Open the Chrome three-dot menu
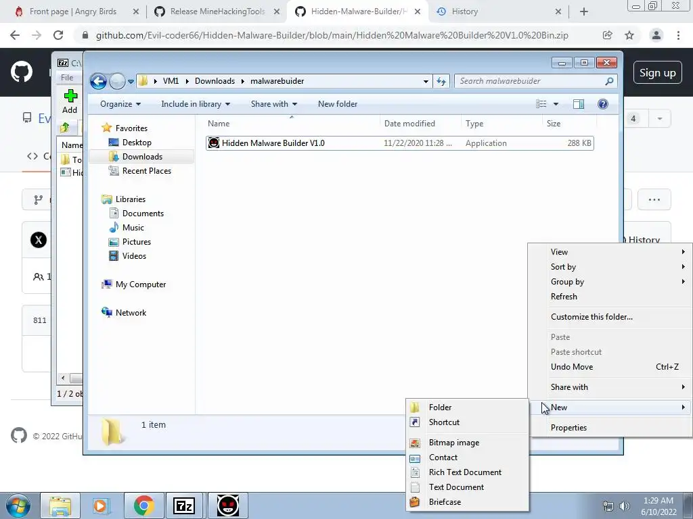Viewport: 693px width, 519px height. 678,35
